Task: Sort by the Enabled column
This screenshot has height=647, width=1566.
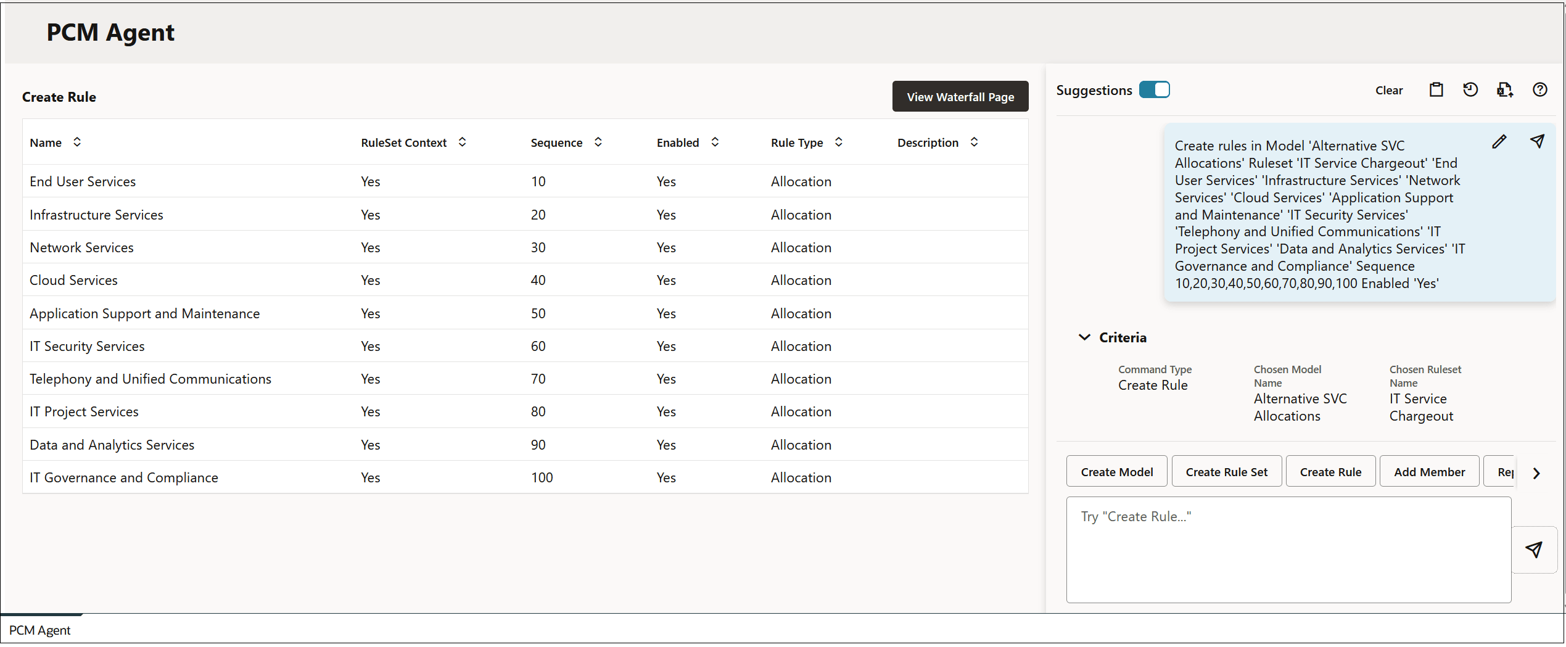Action: point(715,141)
